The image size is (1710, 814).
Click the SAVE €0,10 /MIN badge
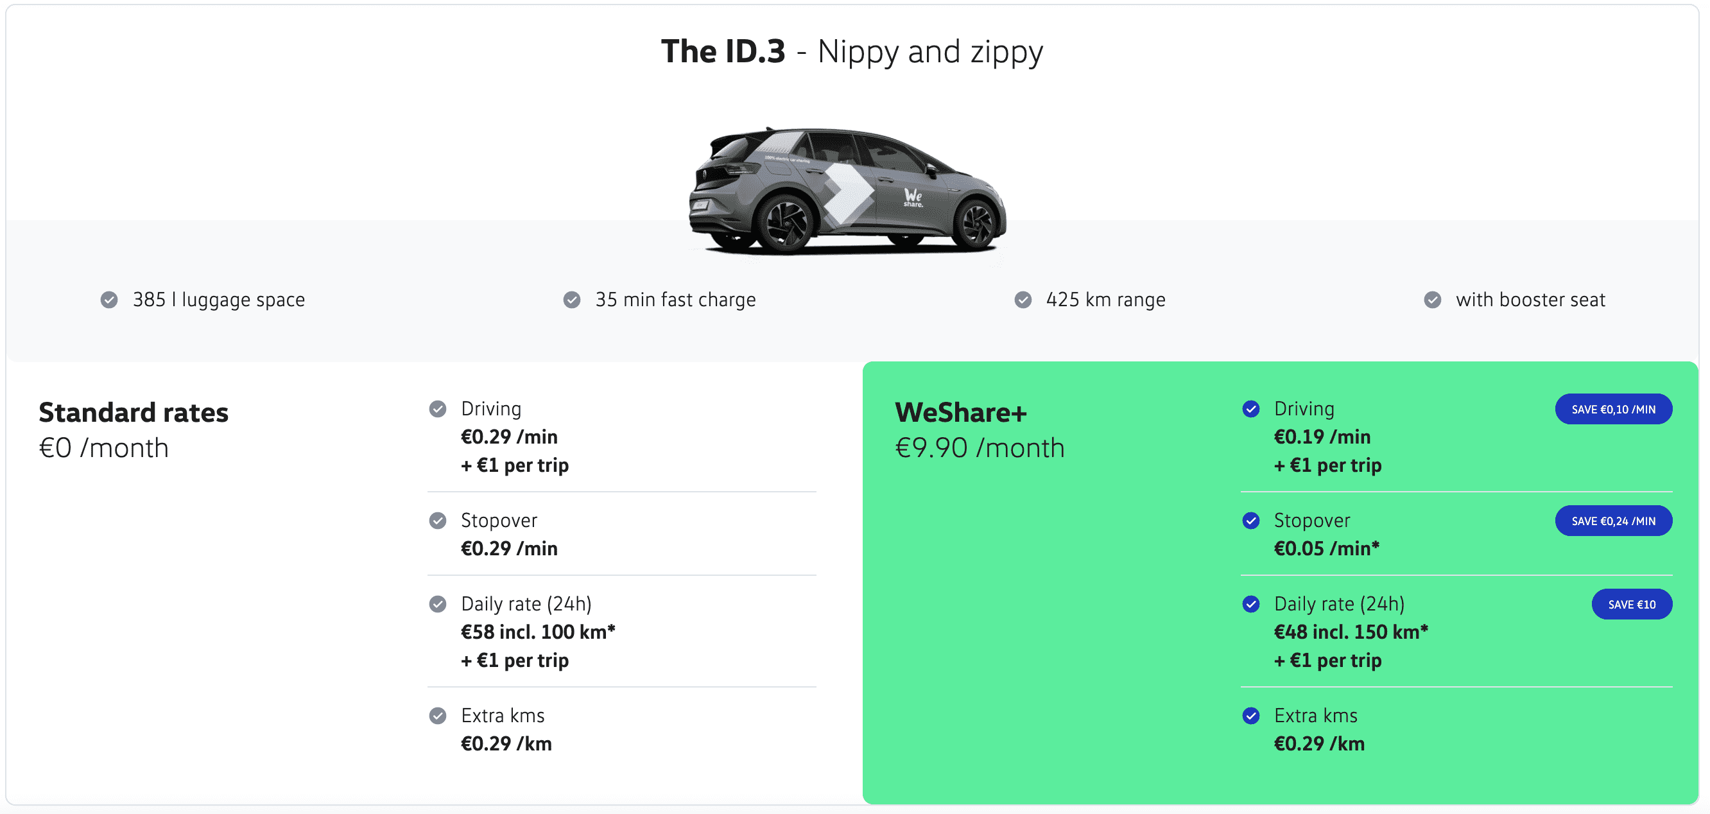1613,409
